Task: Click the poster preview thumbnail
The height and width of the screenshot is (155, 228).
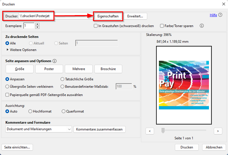Action: (184, 85)
